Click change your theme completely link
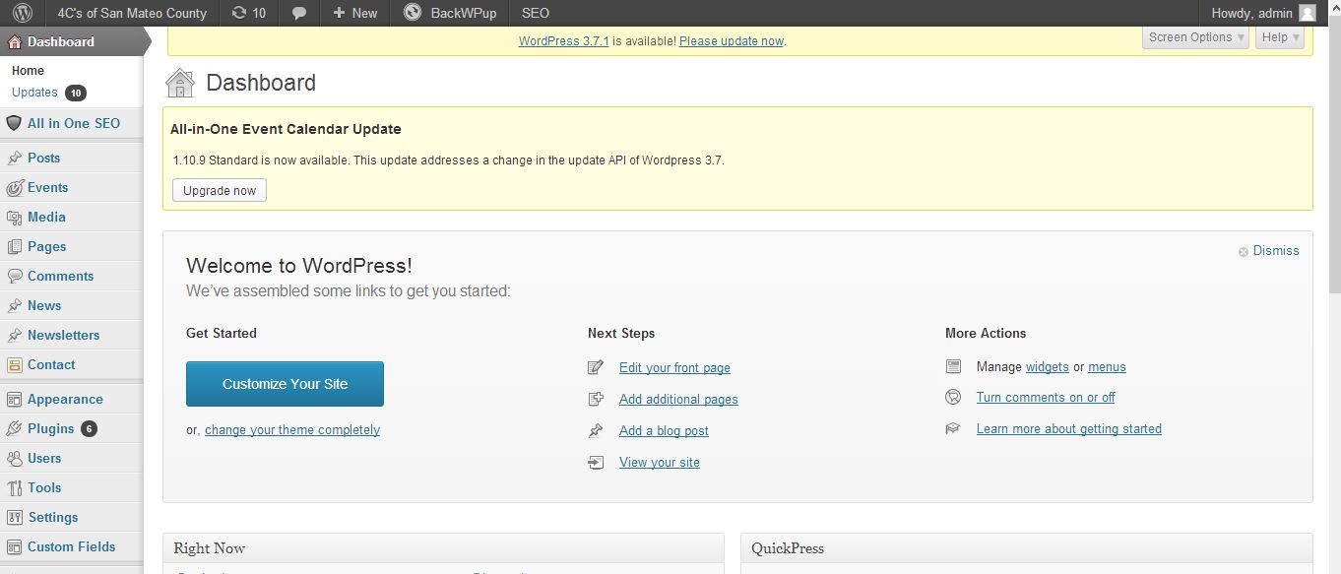1341x574 pixels. tap(292, 430)
